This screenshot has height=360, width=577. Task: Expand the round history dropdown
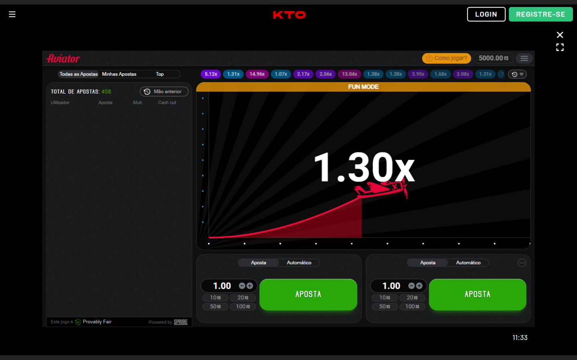[517, 74]
